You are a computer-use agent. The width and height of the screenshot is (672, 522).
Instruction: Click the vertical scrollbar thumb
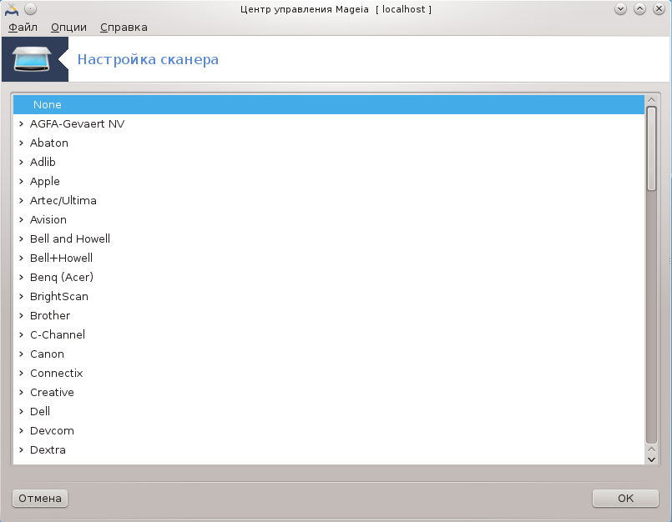pyautogui.click(x=651, y=148)
